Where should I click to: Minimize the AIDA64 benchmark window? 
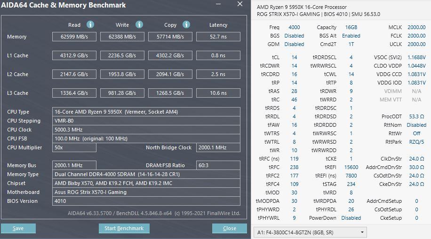[x=218, y=4]
